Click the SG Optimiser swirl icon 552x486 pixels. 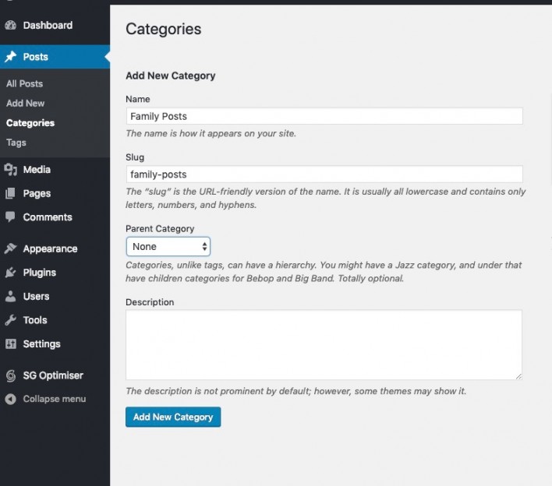[x=11, y=375]
